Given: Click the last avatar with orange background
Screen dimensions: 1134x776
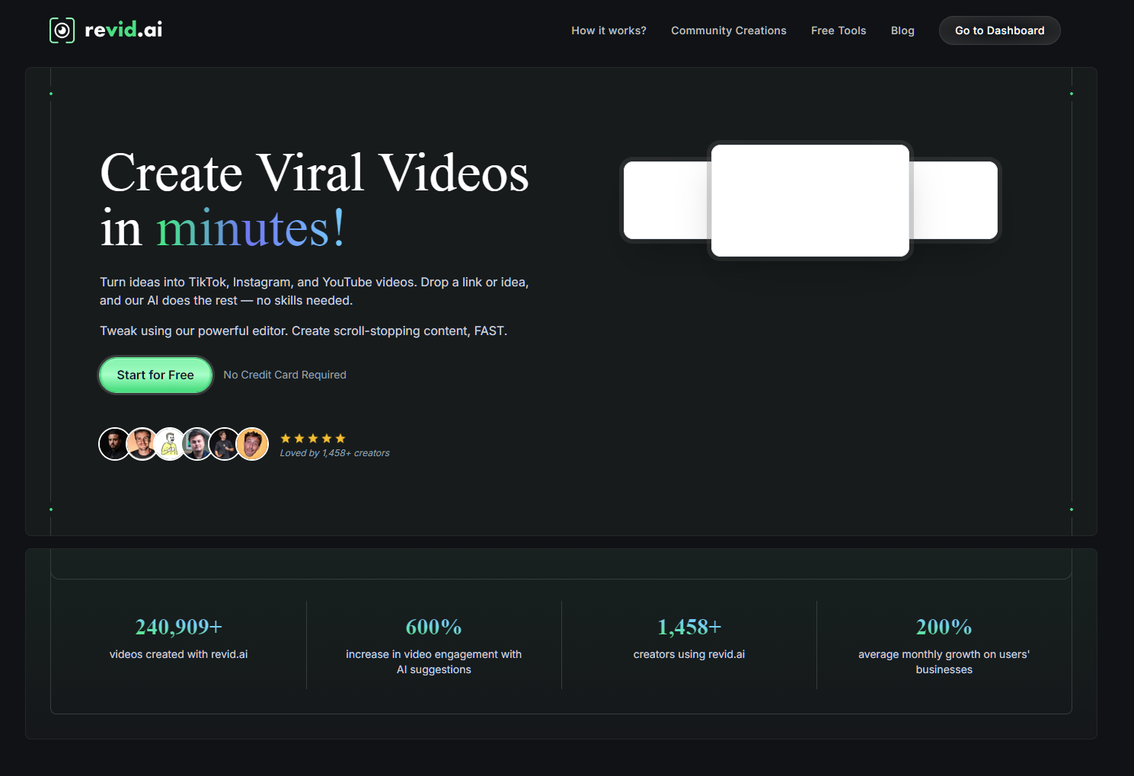Looking at the screenshot, I should click(253, 444).
